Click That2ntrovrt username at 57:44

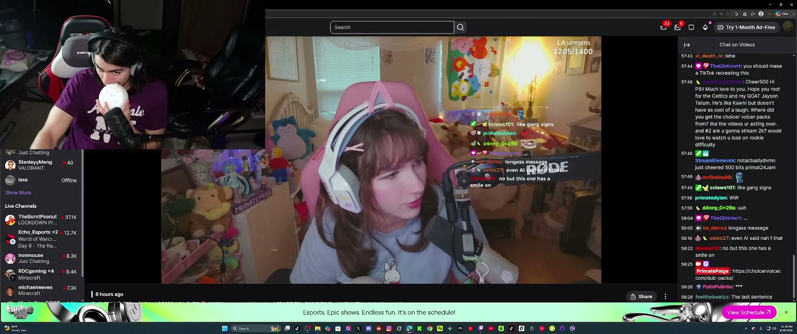[x=725, y=66]
